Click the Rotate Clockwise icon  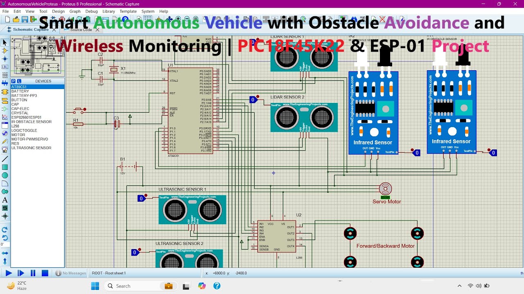pos(5,229)
